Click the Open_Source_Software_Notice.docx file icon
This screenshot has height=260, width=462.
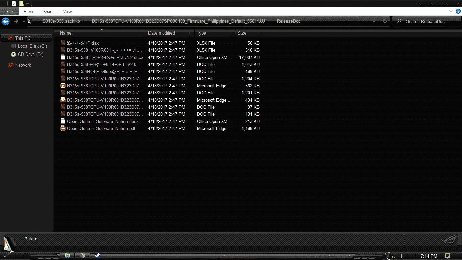pyautogui.click(x=63, y=121)
